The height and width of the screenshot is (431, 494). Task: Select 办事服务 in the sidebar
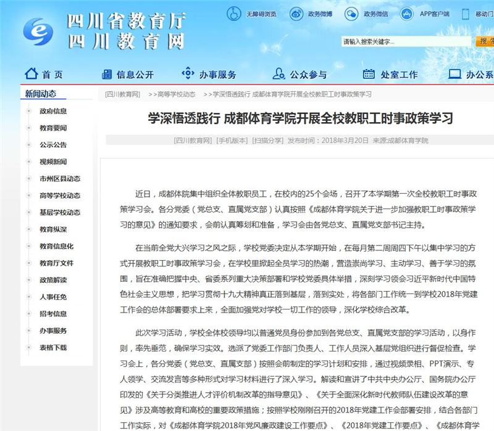pos(53,331)
